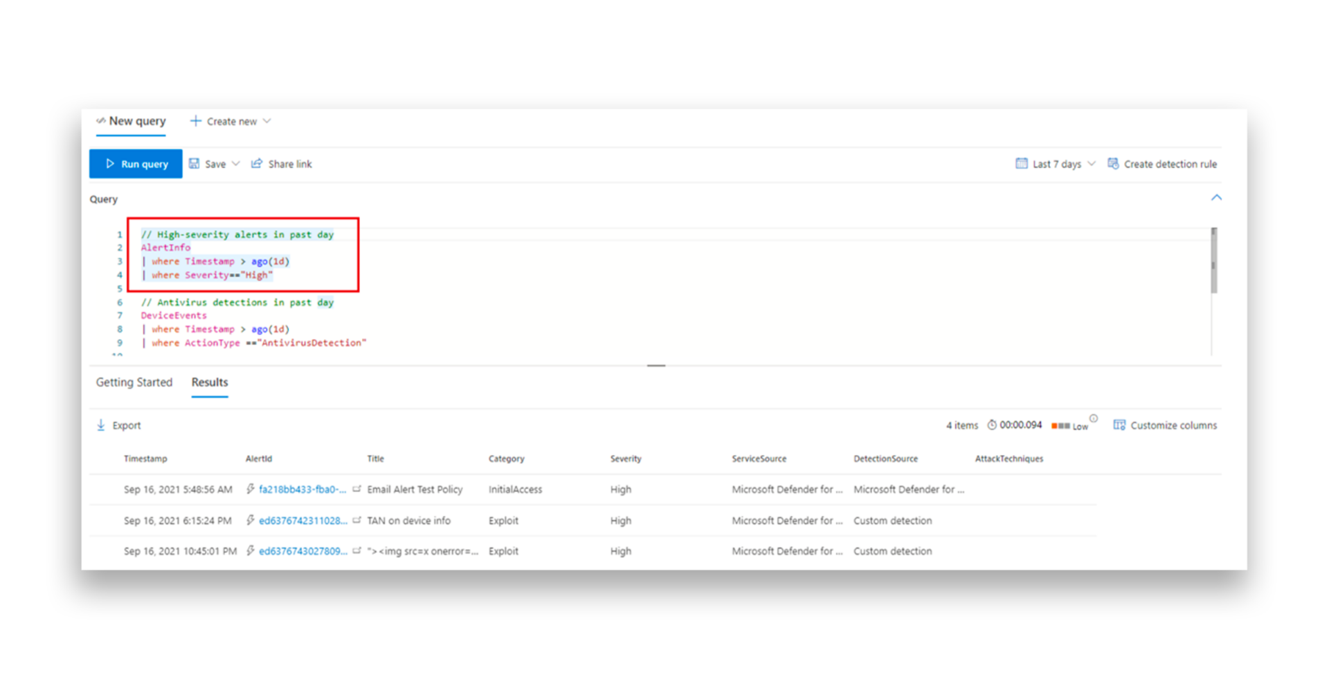Viewport: 1329px width, 679px height.
Task: Click the Share link icon
Action: (257, 163)
